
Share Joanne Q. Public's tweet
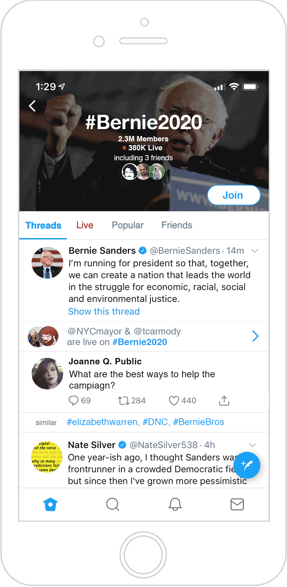pos(224,401)
